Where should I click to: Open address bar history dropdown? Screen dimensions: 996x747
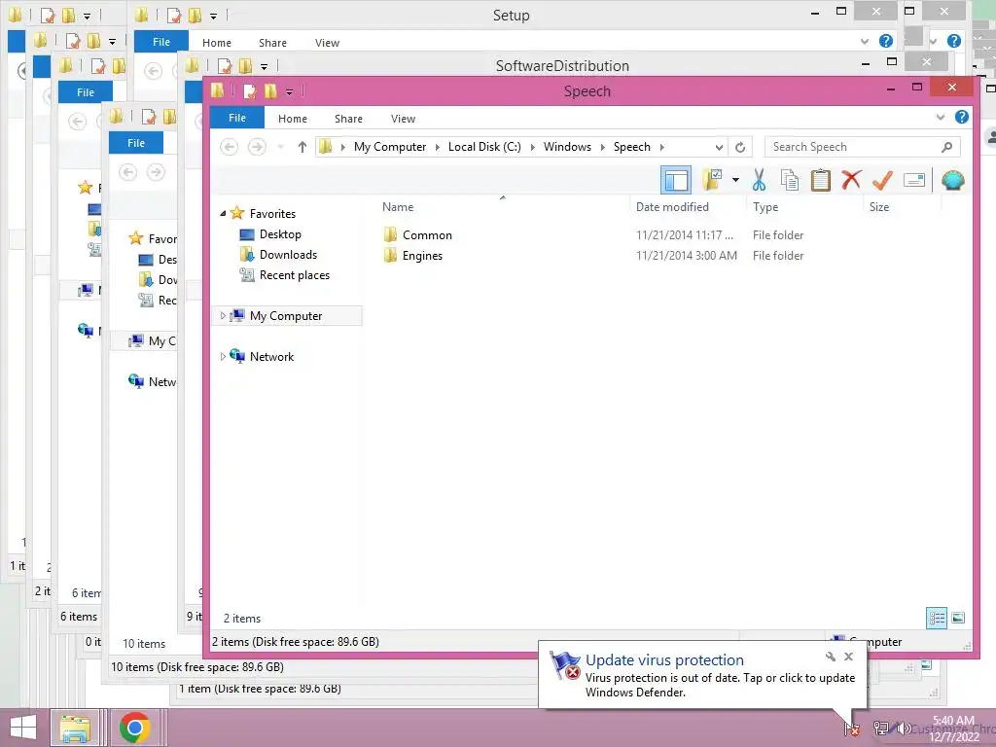pos(719,148)
